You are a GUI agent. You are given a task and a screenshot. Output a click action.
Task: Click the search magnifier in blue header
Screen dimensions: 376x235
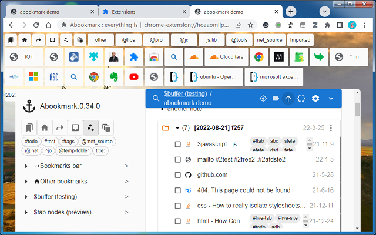click(x=156, y=98)
